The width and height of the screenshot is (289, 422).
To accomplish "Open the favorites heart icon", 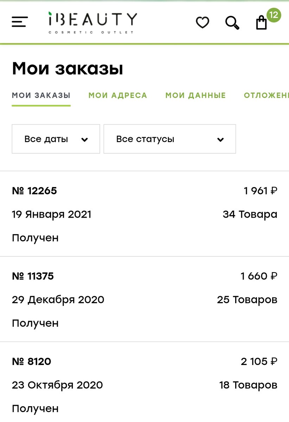I will 203,23.
